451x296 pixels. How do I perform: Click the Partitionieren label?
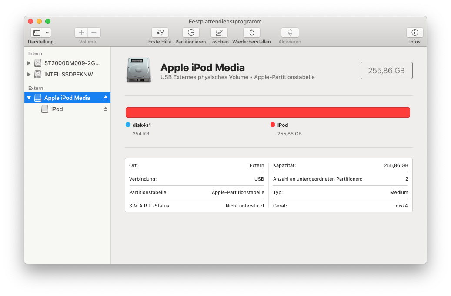tap(190, 42)
